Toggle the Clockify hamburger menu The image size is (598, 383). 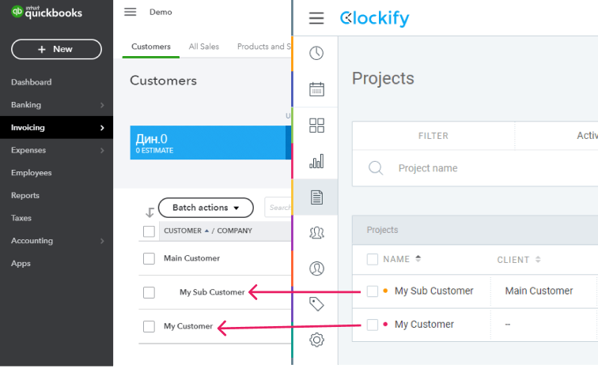[x=316, y=18]
